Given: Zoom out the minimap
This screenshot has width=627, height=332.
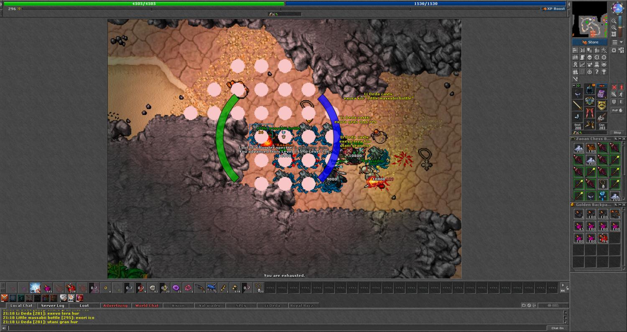Looking at the screenshot, I should [x=614, y=21].
